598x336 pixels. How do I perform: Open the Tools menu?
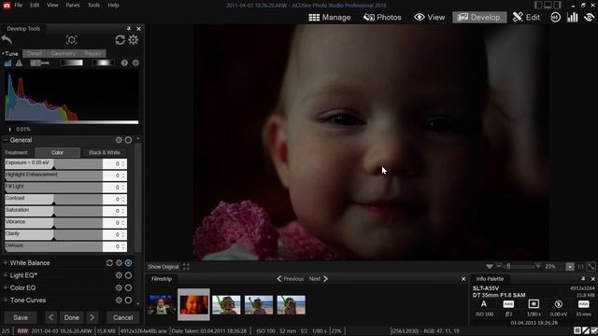(93, 5)
